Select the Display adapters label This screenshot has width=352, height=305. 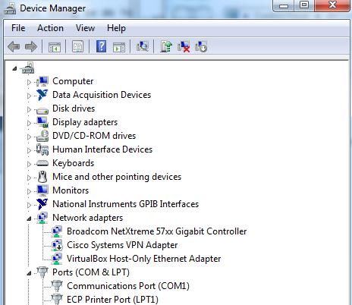click(x=85, y=122)
